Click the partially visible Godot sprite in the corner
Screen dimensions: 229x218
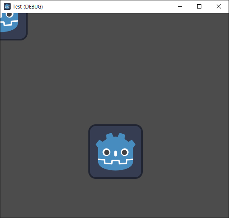click(x=14, y=27)
